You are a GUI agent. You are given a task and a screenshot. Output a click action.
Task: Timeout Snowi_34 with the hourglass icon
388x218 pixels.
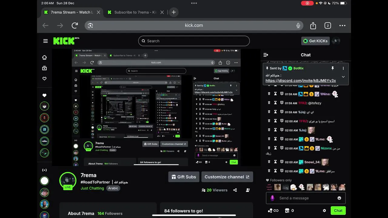pos(276,162)
